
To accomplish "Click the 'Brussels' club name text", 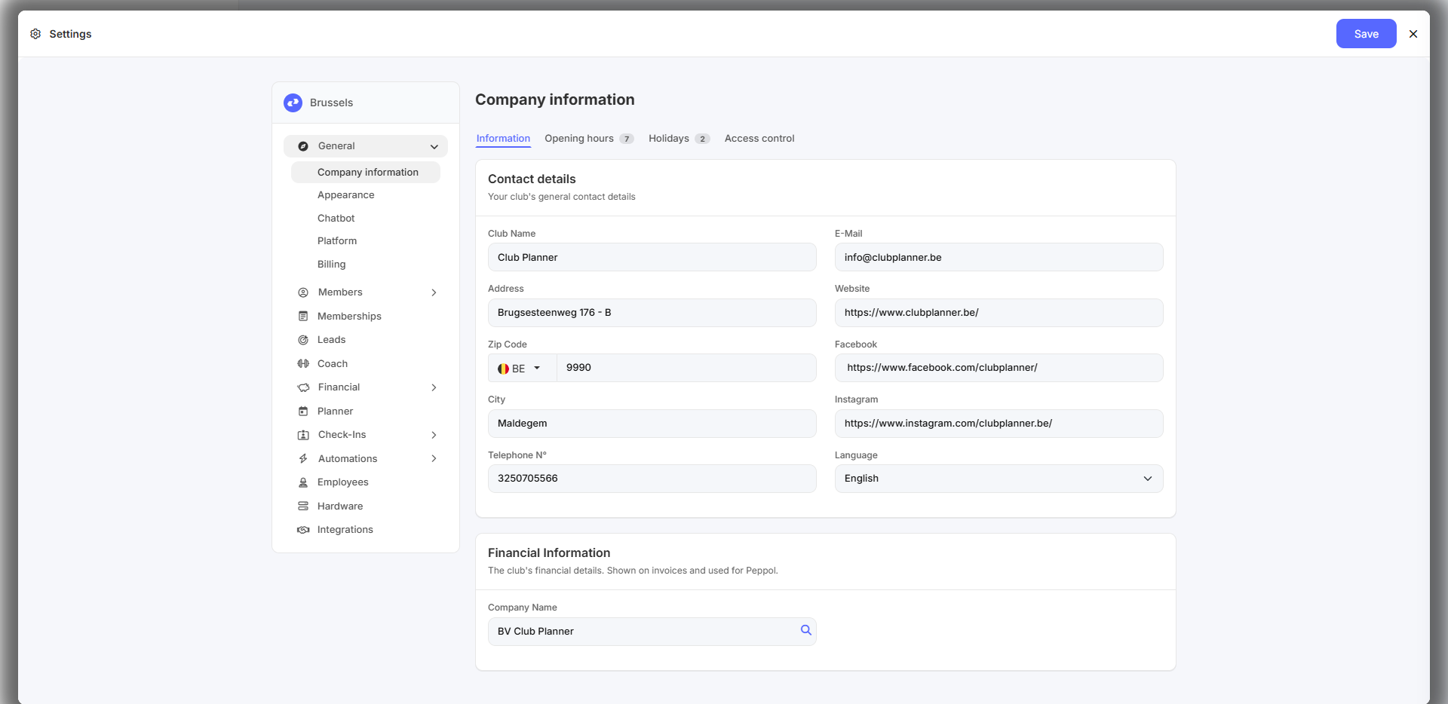I will pos(331,103).
